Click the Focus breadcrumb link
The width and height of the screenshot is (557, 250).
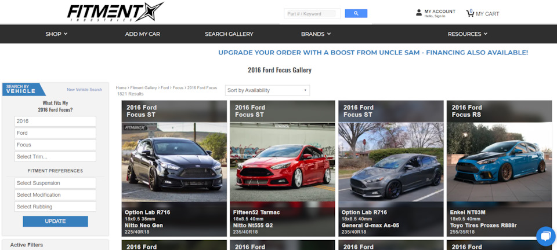(178, 88)
